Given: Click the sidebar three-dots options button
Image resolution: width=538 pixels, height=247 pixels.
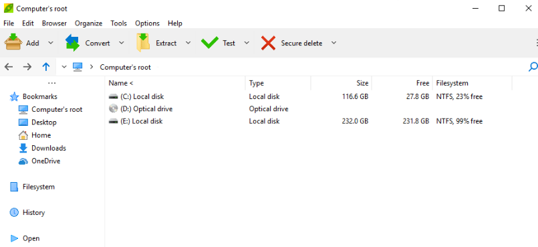Looking at the screenshot, I should point(52,83).
